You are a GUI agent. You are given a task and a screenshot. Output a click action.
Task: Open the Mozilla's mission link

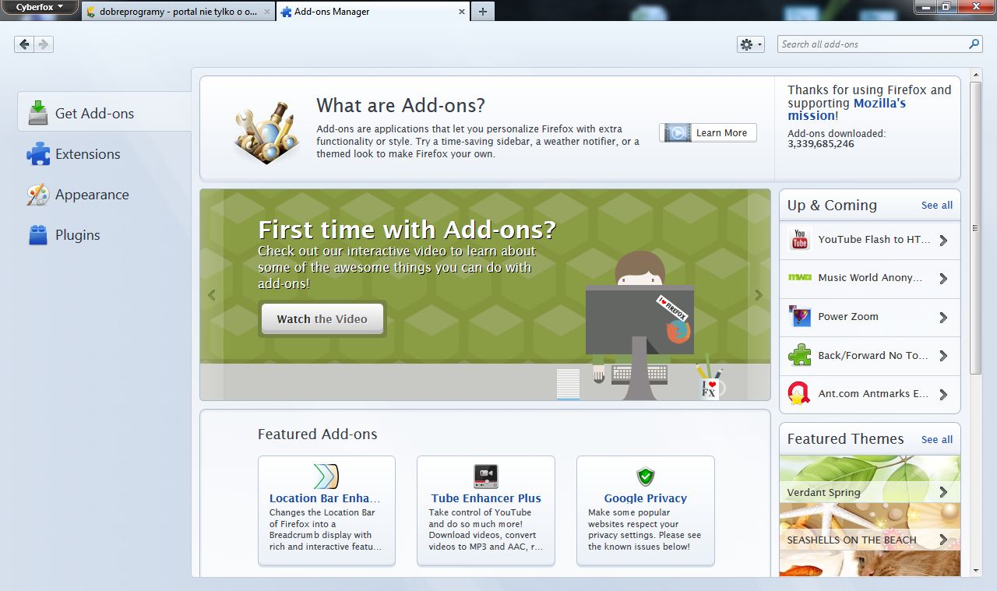click(847, 109)
